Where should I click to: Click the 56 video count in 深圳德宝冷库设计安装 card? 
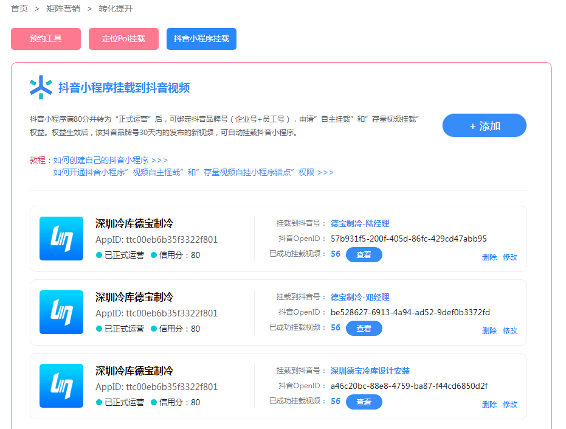tap(336, 401)
